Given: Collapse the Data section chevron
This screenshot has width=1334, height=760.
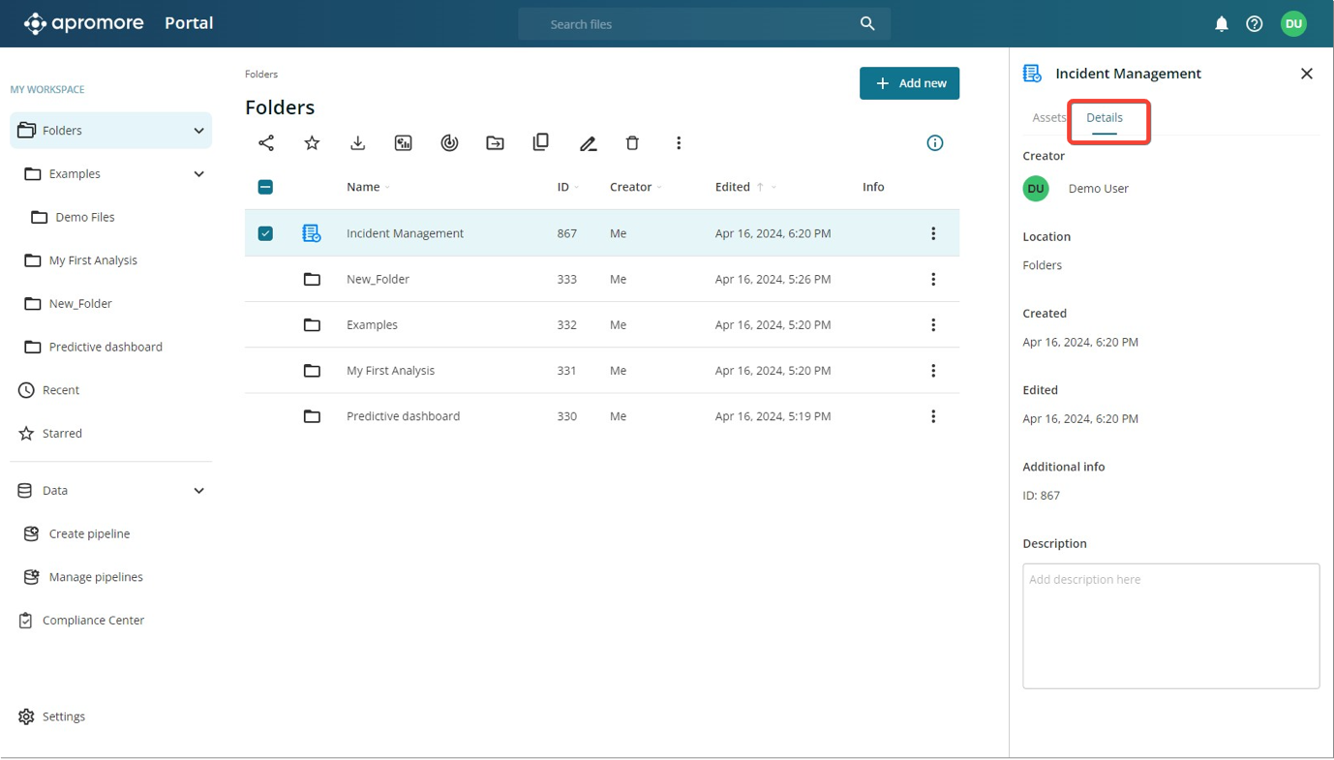Looking at the screenshot, I should click(x=198, y=491).
